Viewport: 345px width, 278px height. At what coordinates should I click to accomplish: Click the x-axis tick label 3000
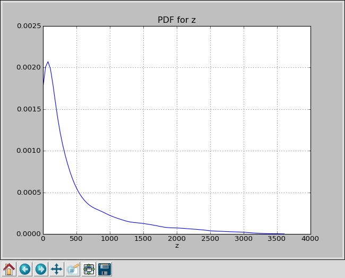244,239
